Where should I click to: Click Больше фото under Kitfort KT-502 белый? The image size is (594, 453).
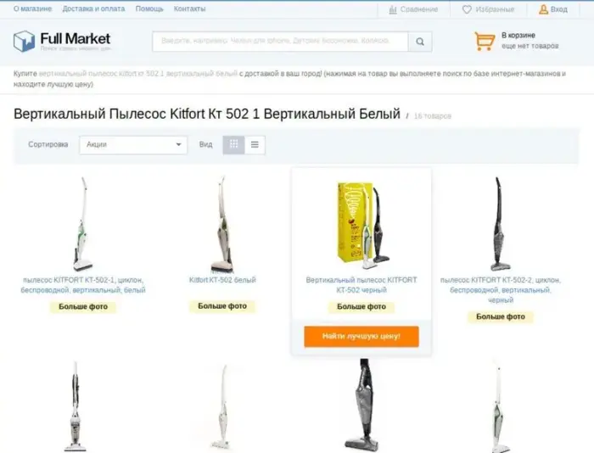pyautogui.click(x=222, y=306)
